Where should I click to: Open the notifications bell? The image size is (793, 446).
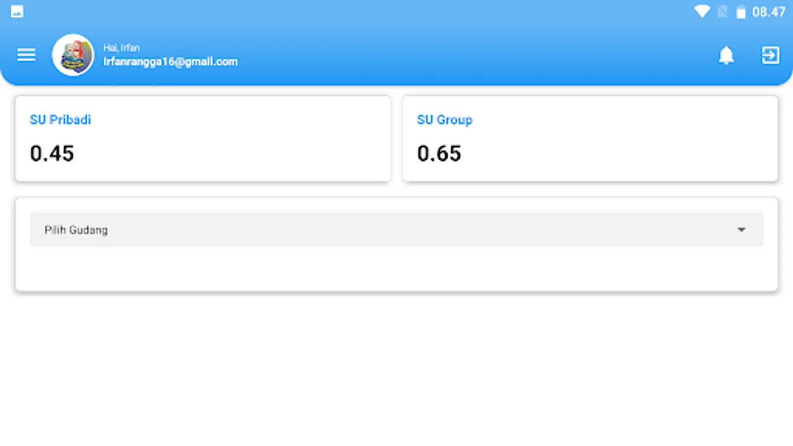[726, 55]
